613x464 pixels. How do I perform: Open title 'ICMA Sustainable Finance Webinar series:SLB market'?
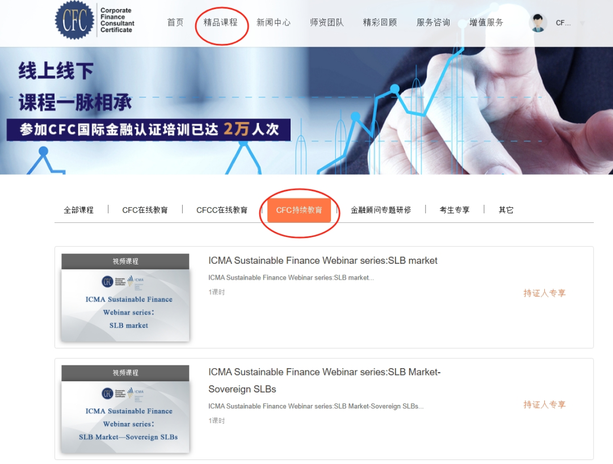pos(323,260)
